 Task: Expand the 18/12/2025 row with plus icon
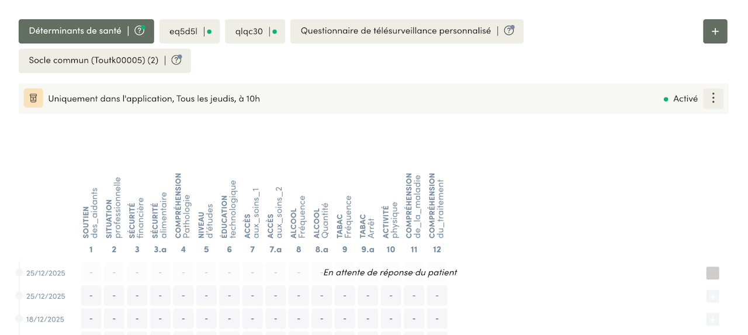point(712,319)
